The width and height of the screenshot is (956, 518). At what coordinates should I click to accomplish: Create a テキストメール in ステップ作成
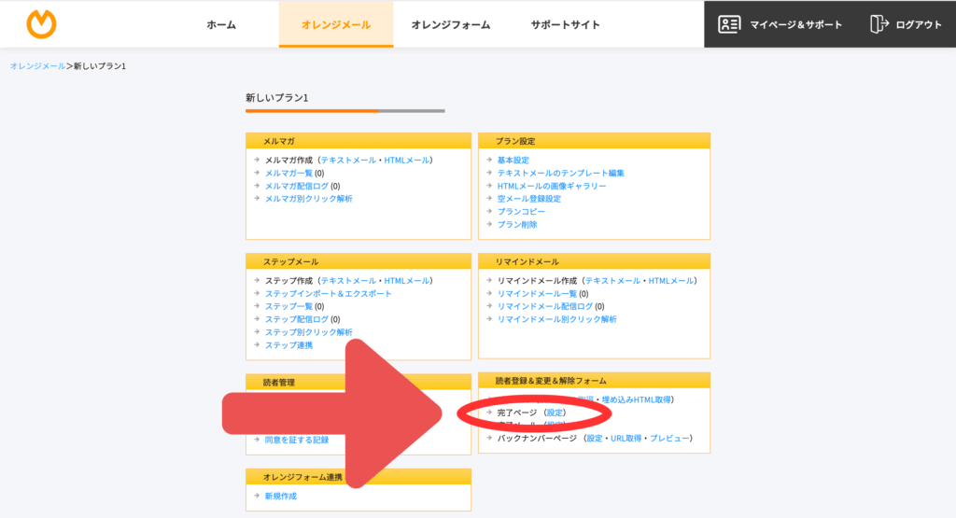[348, 281]
